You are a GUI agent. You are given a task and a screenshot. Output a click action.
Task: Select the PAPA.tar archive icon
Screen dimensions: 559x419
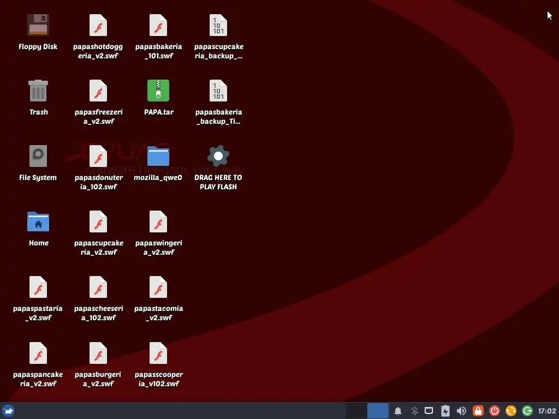(x=158, y=91)
